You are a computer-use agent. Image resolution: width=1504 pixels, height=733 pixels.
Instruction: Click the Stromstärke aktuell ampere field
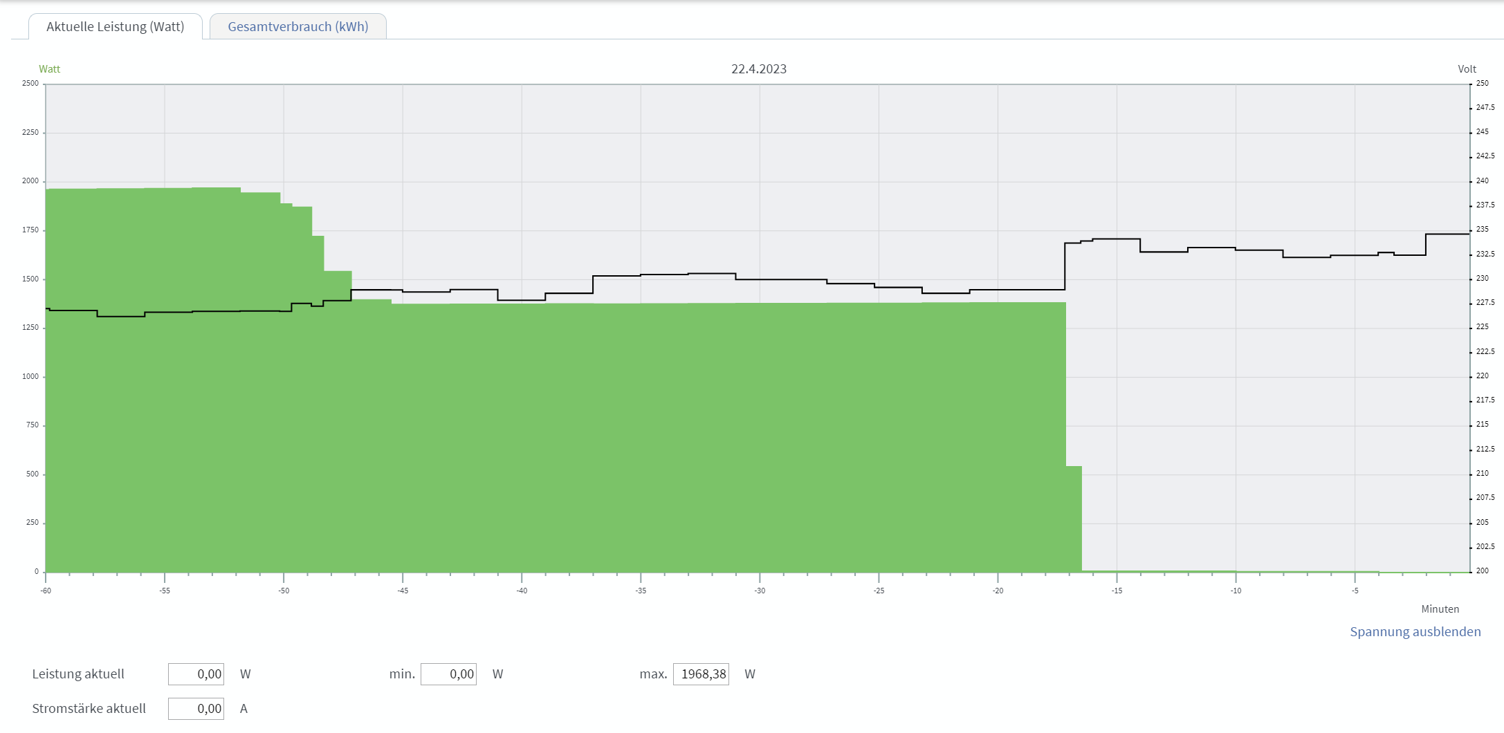(196, 709)
